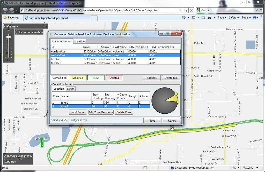
Task: Open the browser zoom level dropdown
Action: pyautogui.click(x=250, y=167)
